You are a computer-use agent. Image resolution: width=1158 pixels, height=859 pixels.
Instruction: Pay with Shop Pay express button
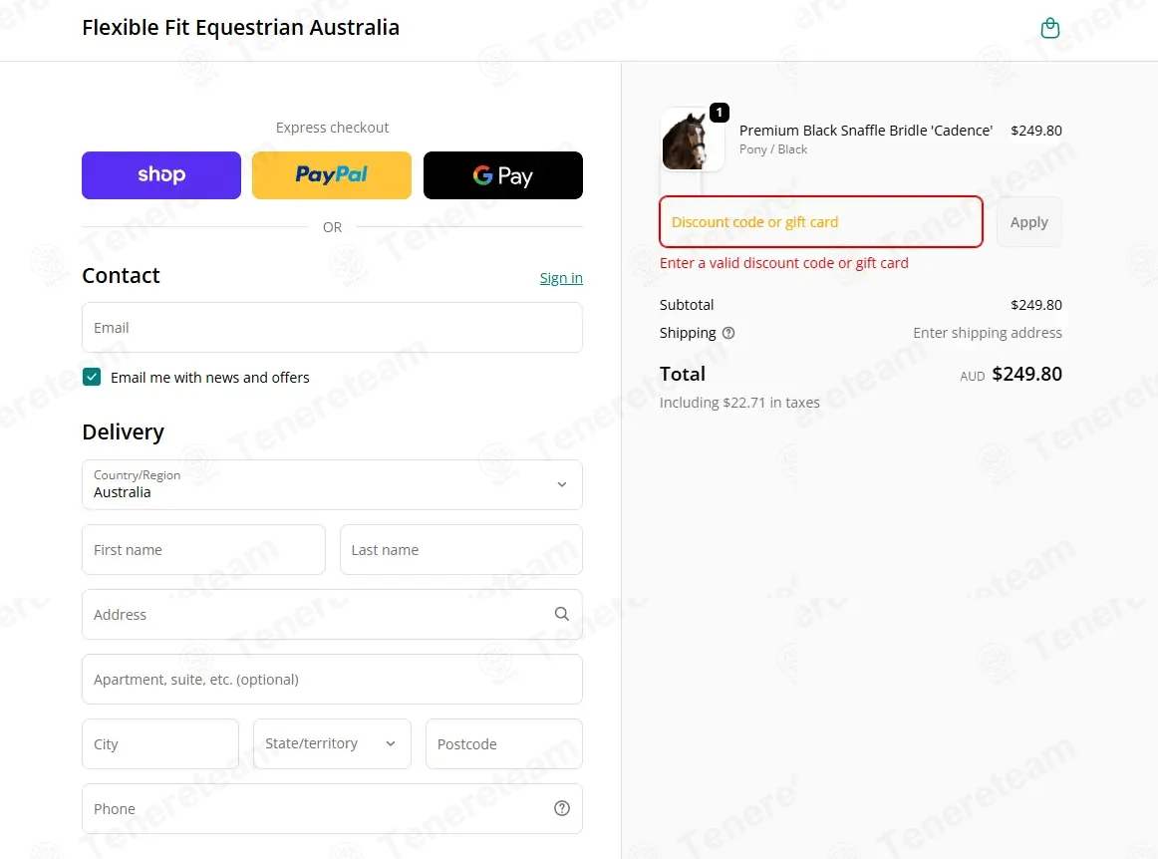[161, 175]
